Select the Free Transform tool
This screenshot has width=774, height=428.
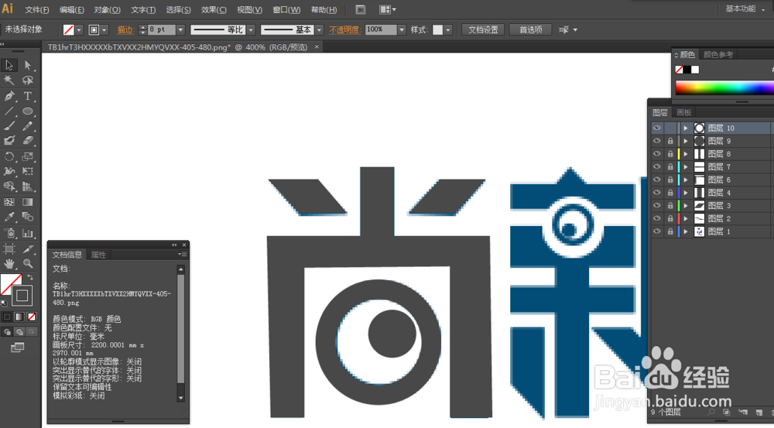tap(28, 171)
